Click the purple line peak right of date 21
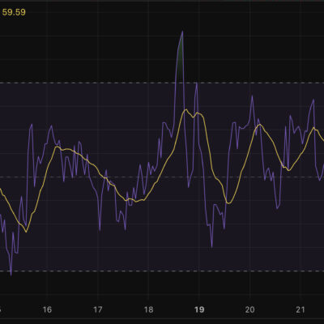 [313, 100]
